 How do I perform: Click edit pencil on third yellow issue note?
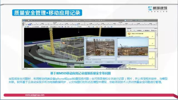tap(152, 57)
